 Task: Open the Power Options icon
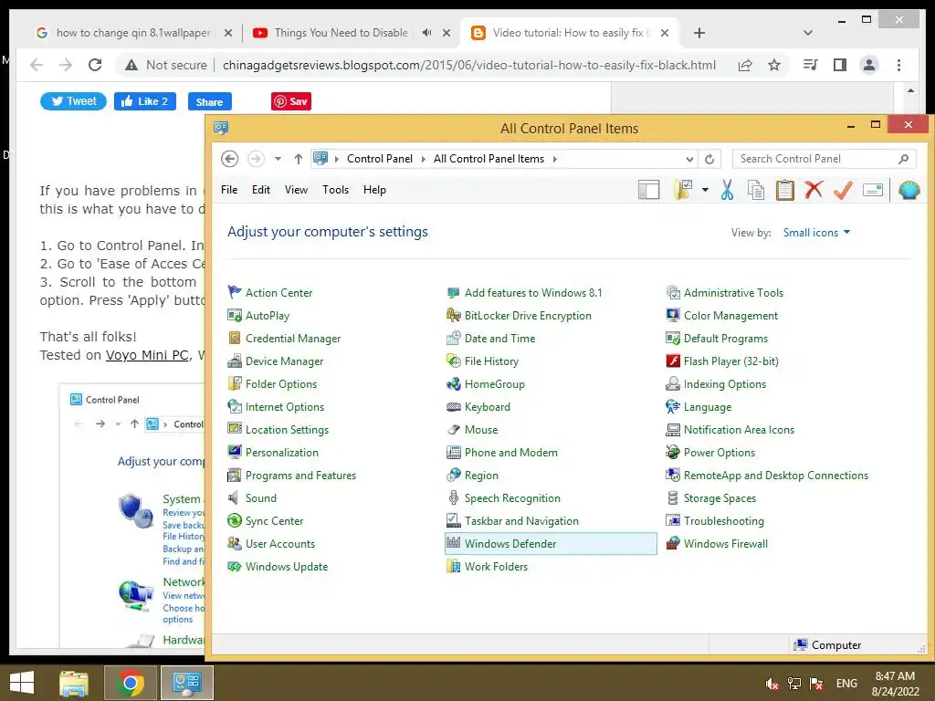[673, 453]
